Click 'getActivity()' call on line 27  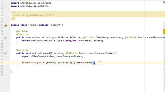(67, 63)
